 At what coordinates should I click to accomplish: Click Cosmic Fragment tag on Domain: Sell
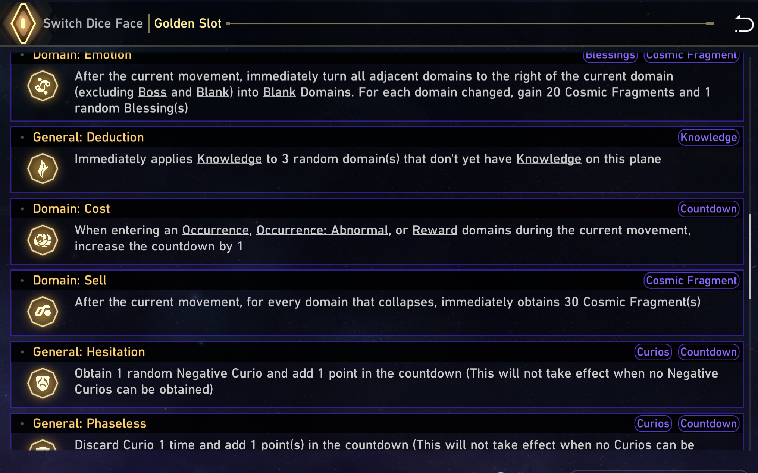pos(691,281)
